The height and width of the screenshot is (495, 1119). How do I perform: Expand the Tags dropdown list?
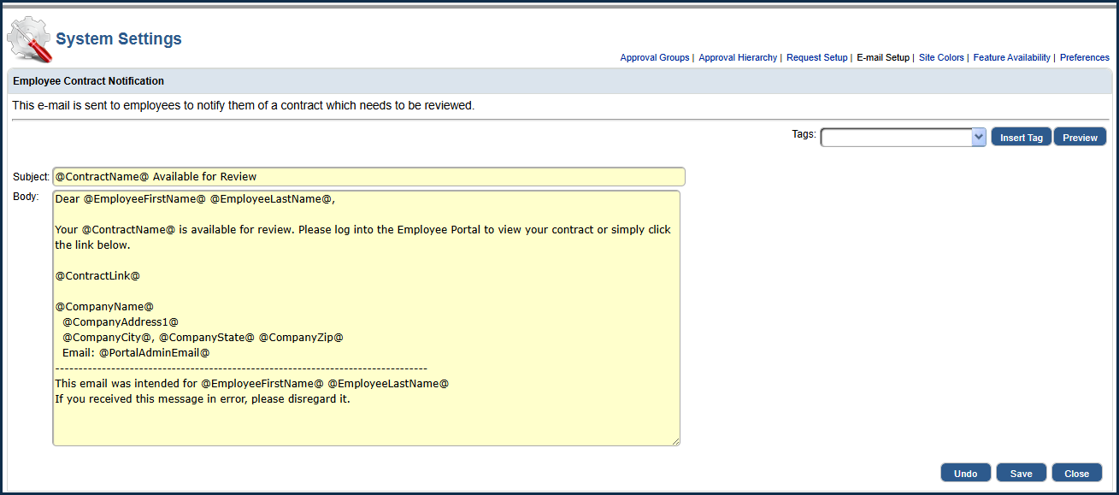pyautogui.click(x=979, y=137)
